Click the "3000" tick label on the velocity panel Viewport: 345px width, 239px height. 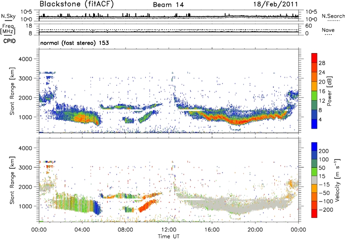click(25, 167)
